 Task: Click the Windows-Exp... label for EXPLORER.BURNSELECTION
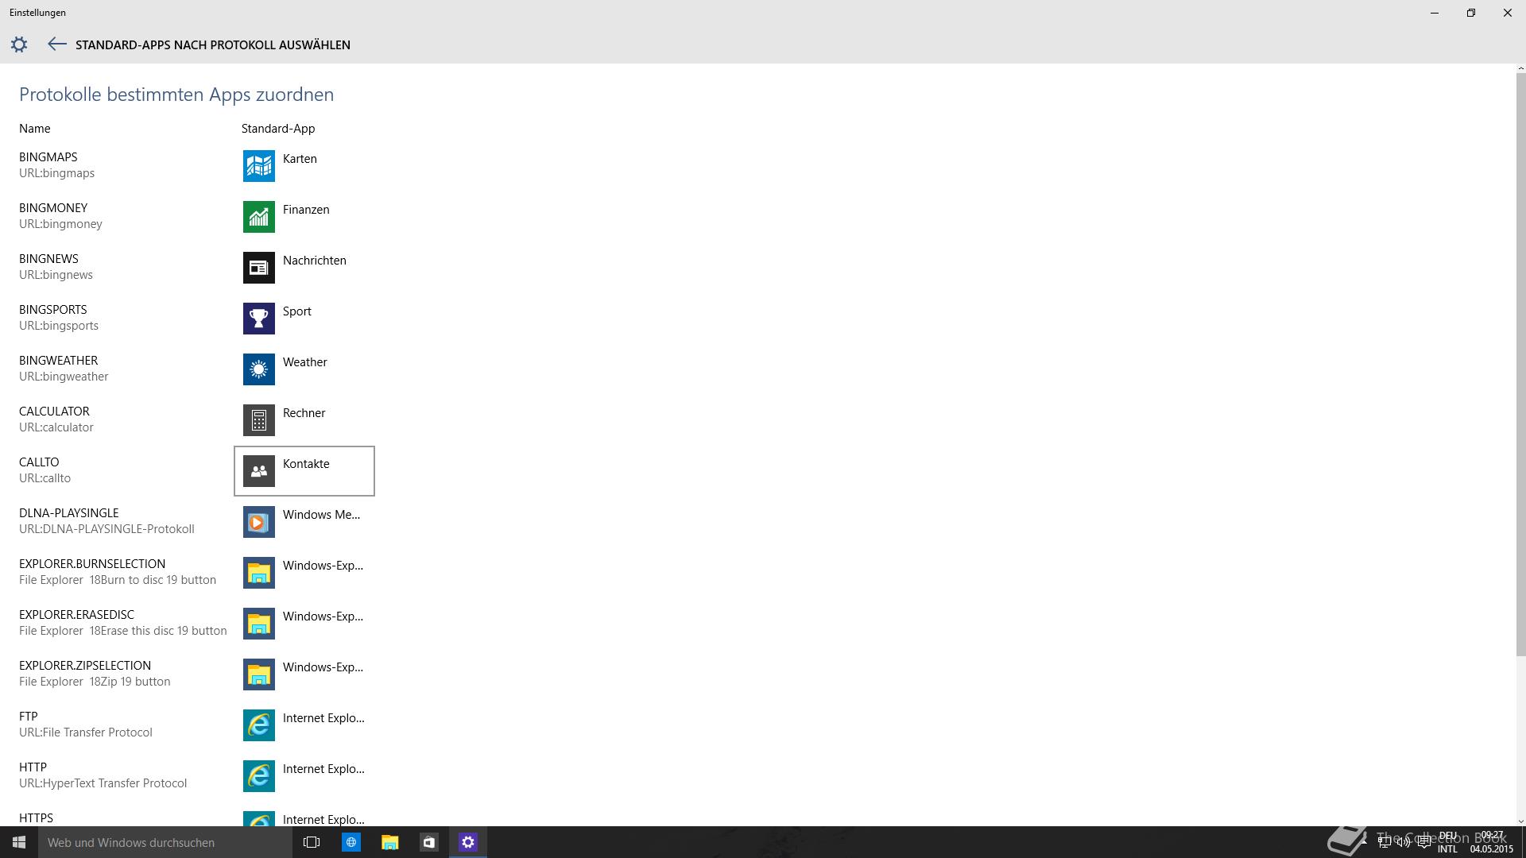coord(323,566)
